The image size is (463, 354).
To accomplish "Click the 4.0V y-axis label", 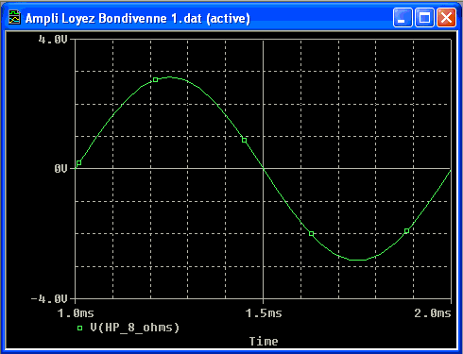I will tap(53, 40).
